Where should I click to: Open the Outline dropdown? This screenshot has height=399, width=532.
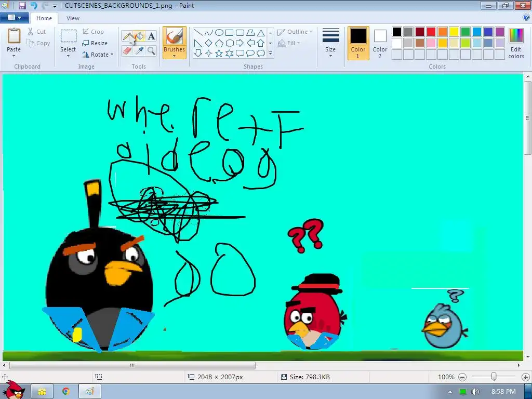click(295, 32)
